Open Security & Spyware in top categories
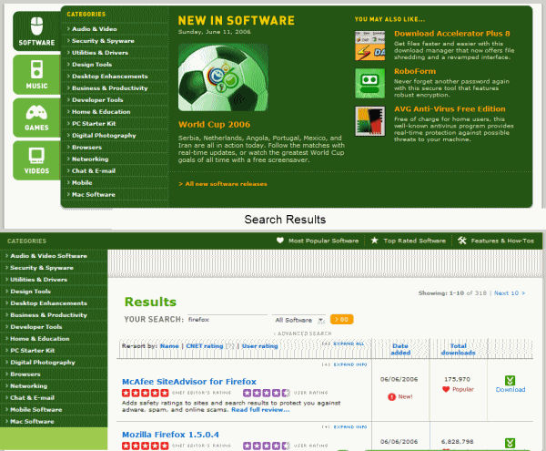Viewport: 546px width, 451px height. click(x=103, y=41)
